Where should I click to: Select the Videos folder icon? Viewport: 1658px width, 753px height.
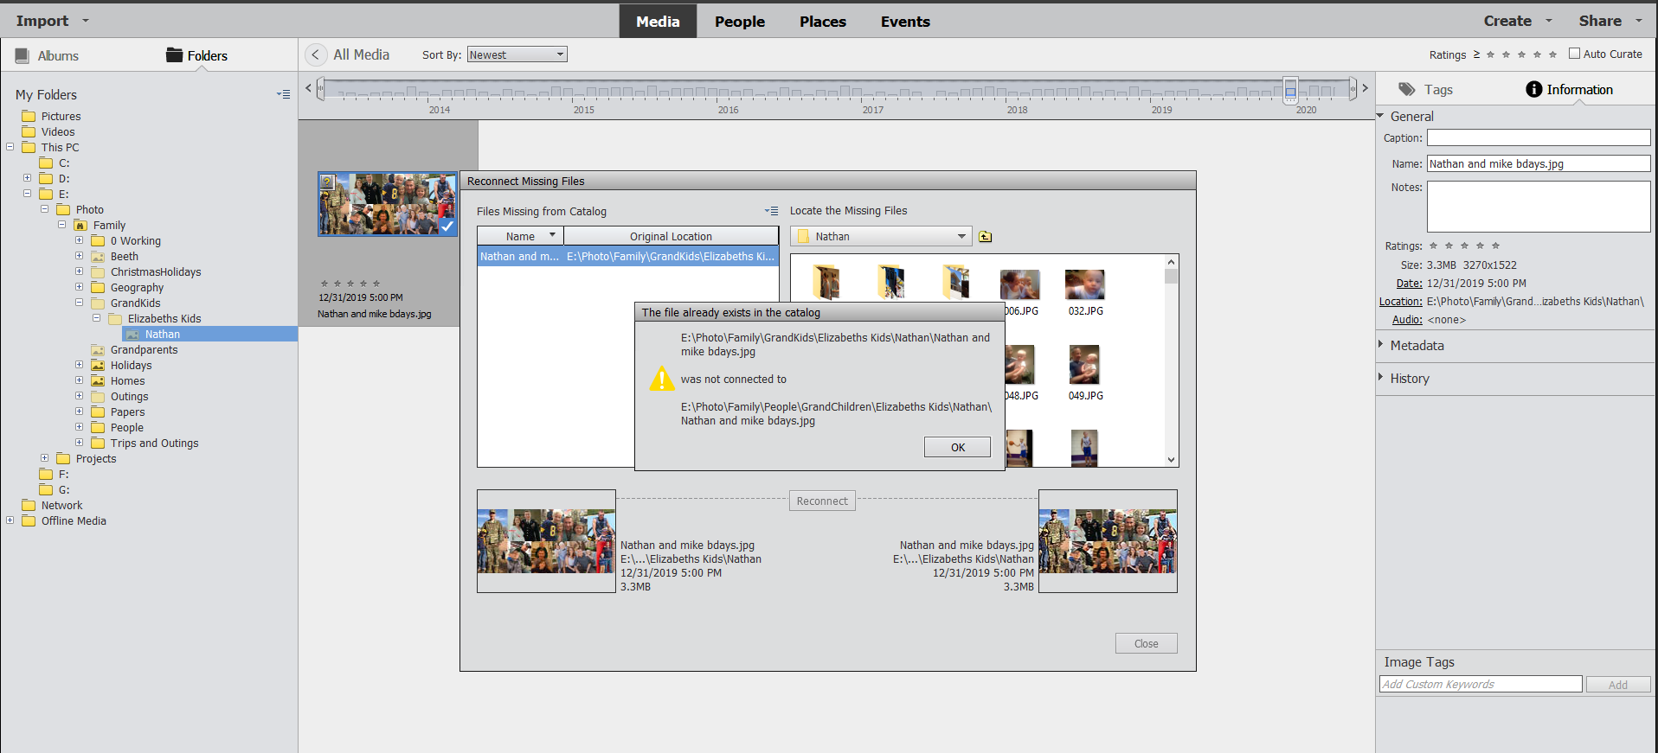point(29,132)
